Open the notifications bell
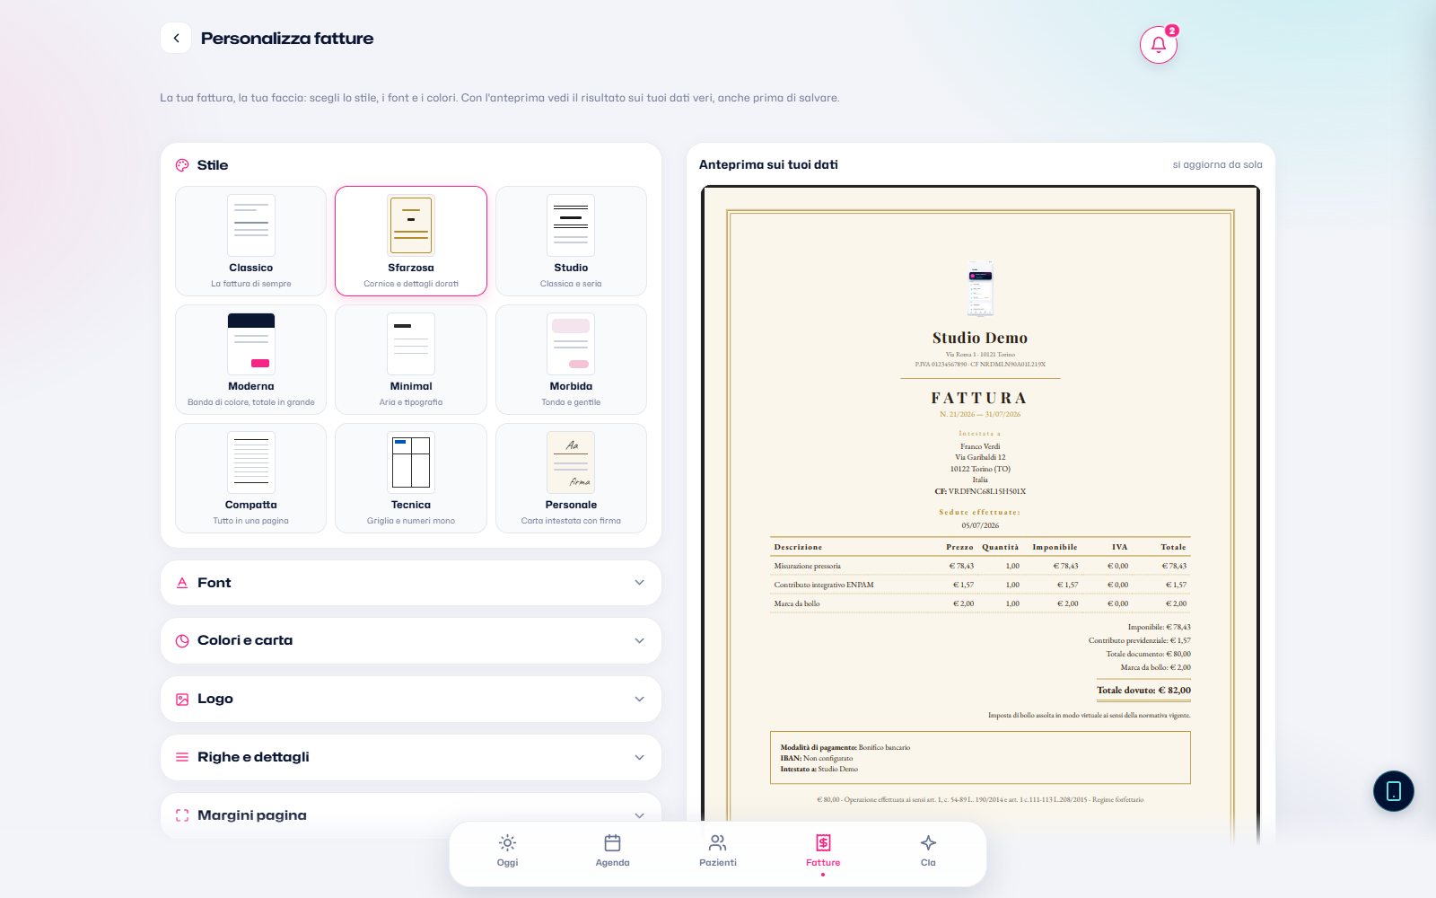The height and width of the screenshot is (898, 1436). coord(1158,45)
